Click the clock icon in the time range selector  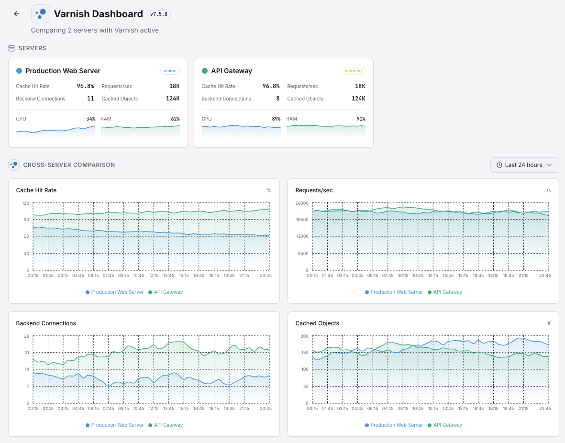coord(499,165)
